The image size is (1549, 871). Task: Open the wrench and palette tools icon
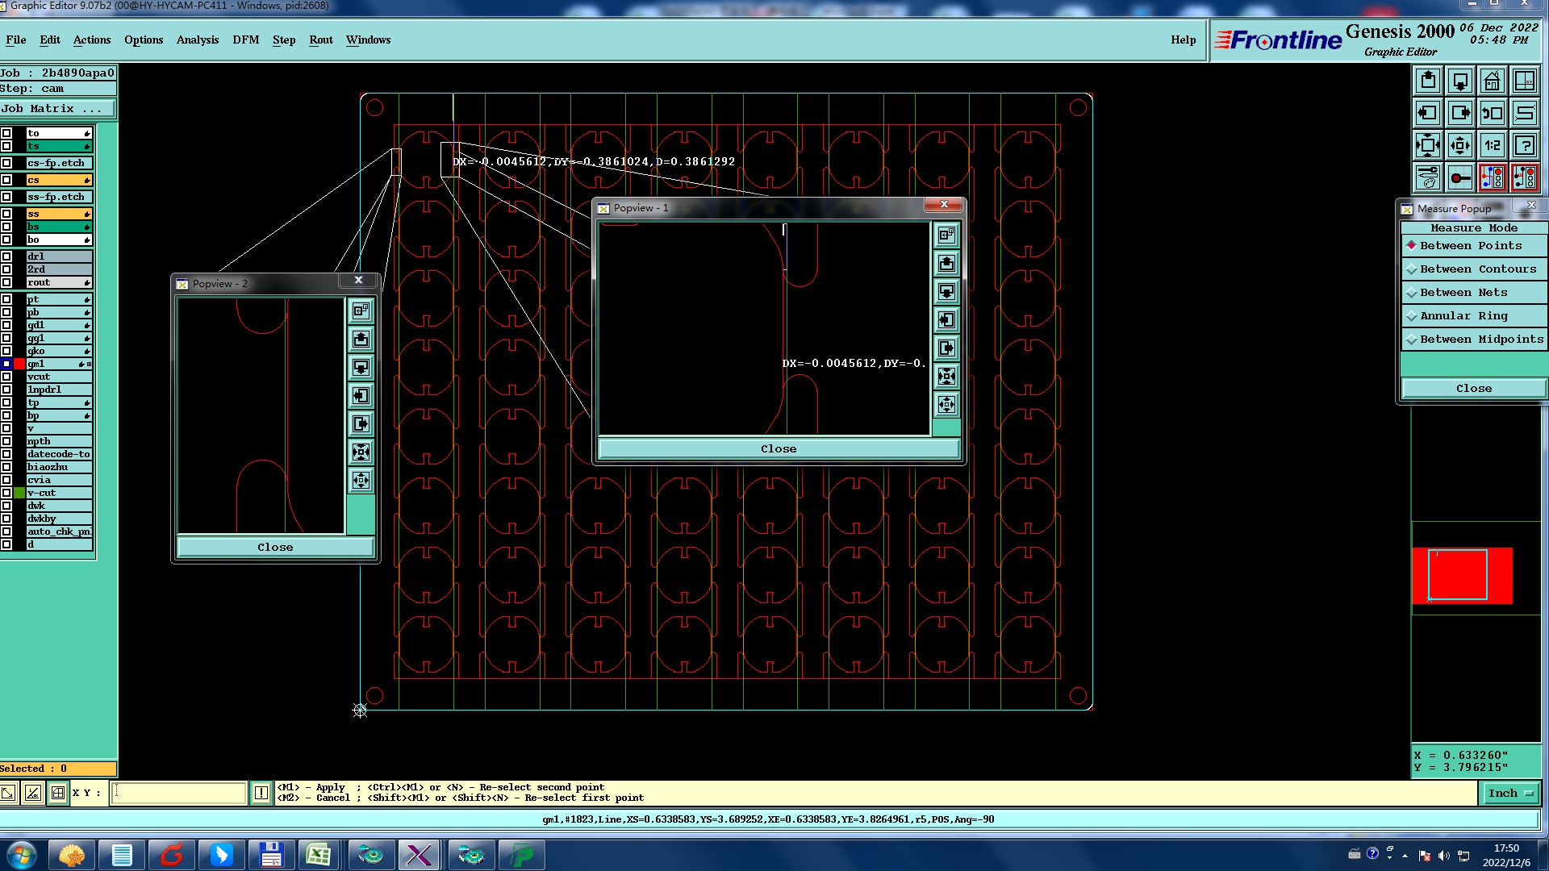click(1427, 177)
